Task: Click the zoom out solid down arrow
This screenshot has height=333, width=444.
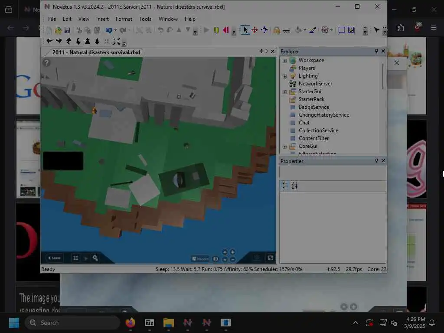Action: tap(97, 41)
